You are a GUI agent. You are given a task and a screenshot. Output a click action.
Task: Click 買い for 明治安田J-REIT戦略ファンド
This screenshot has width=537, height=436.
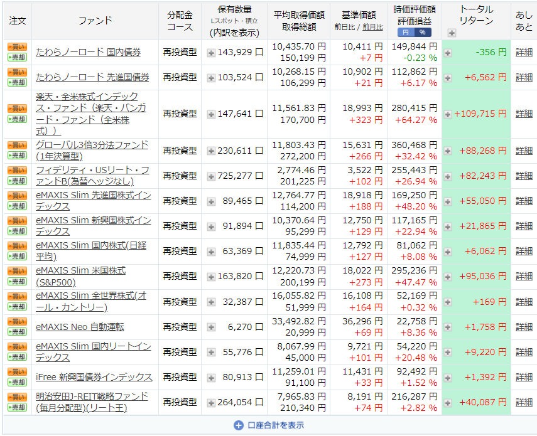(17, 397)
